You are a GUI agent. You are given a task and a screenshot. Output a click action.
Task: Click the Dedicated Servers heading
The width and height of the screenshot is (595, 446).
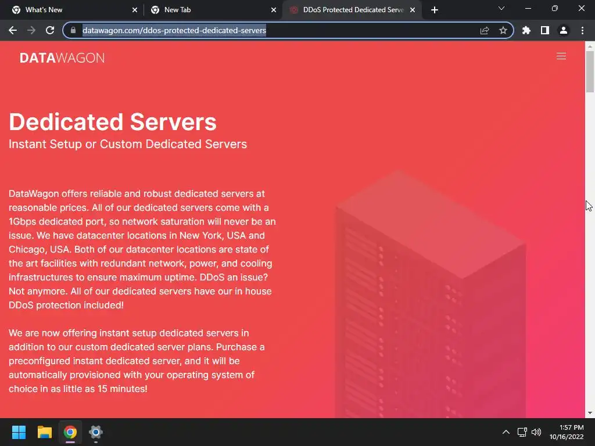[x=113, y=122]
